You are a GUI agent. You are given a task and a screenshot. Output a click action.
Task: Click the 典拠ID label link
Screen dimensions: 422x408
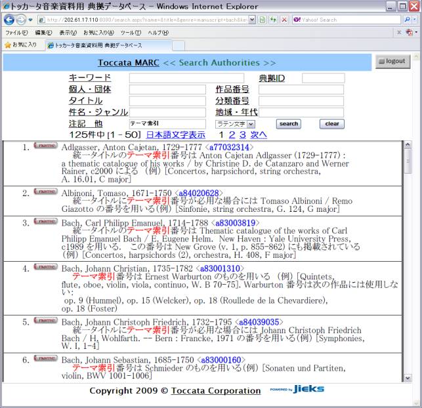(x=272, y=78)
